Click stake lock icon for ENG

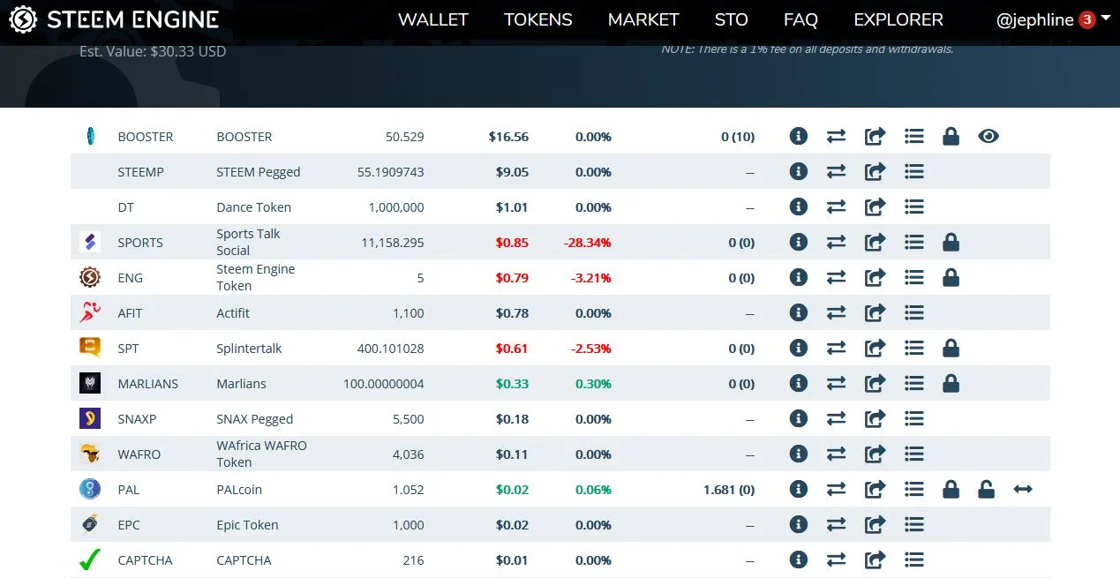point(951,277)
